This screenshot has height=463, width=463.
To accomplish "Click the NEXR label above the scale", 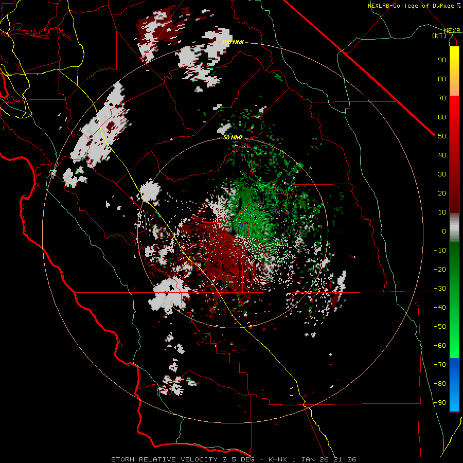I will (x=452, y=30).
